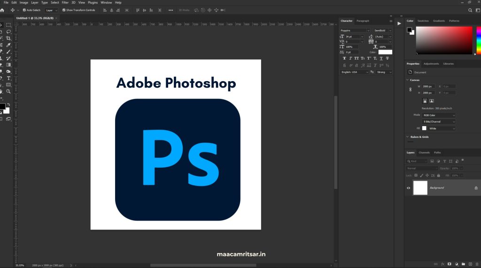Viewport: 481px width, 268px height.
Task: Disable Show Transform Controls checkbox
Action: pos(64,10)
